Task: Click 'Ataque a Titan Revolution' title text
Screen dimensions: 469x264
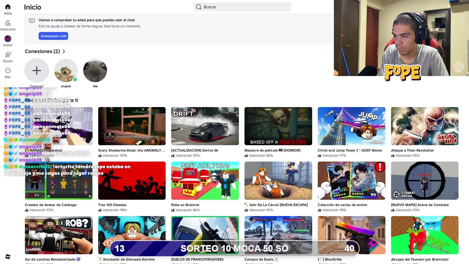Action: coord(412,150)
